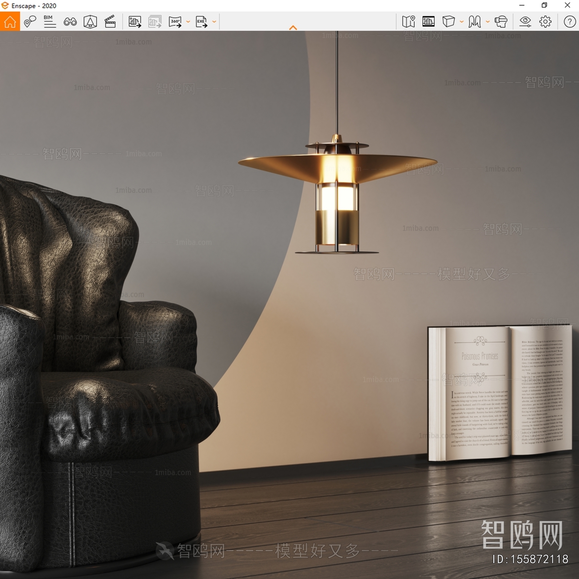Viewport: 579px width, 579px height.
Task: Export a screenshot of the rendering
Action: click(135, 22)
